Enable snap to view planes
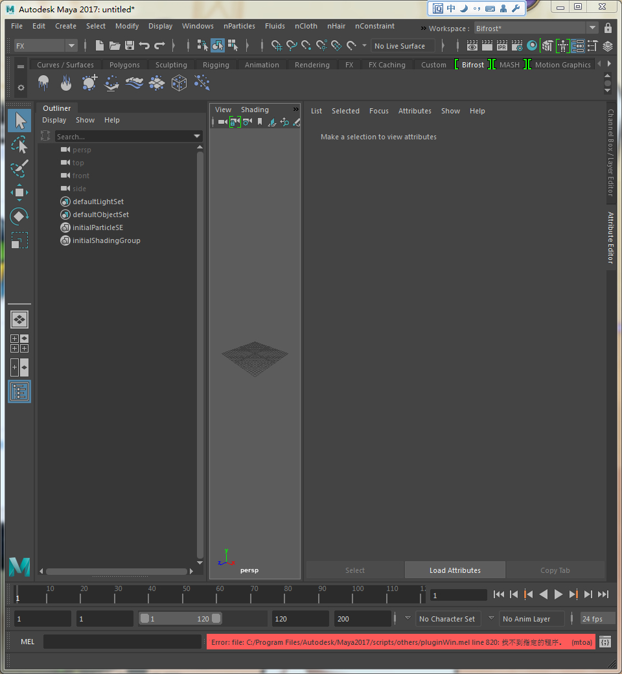Viewport: 622px width, 674px height. tap(336, 45)
